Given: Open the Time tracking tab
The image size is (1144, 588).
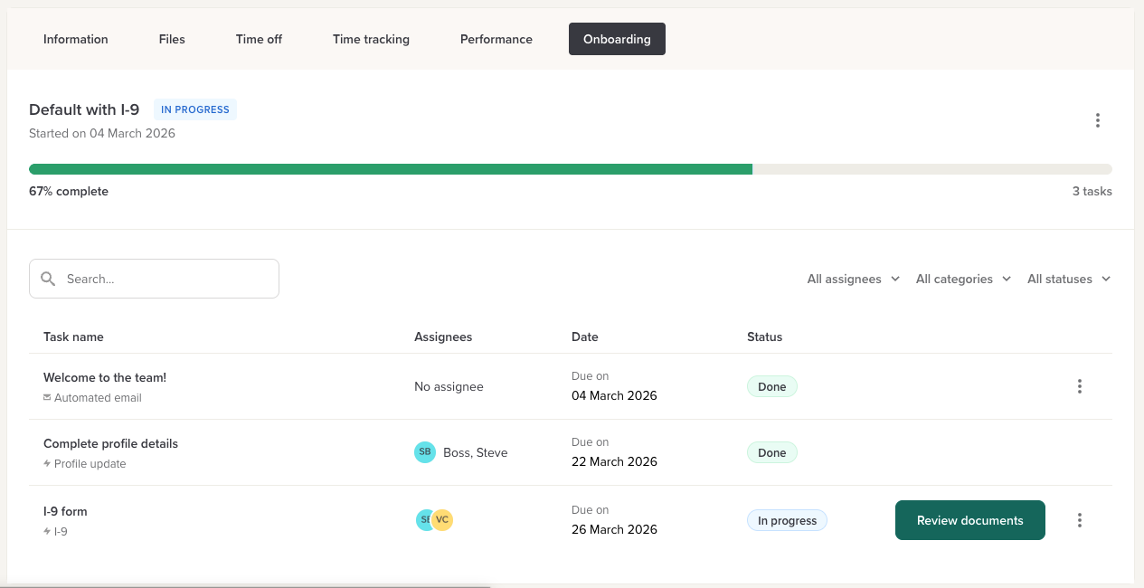Looking at the screenshot, I should (x=371, y=39).
